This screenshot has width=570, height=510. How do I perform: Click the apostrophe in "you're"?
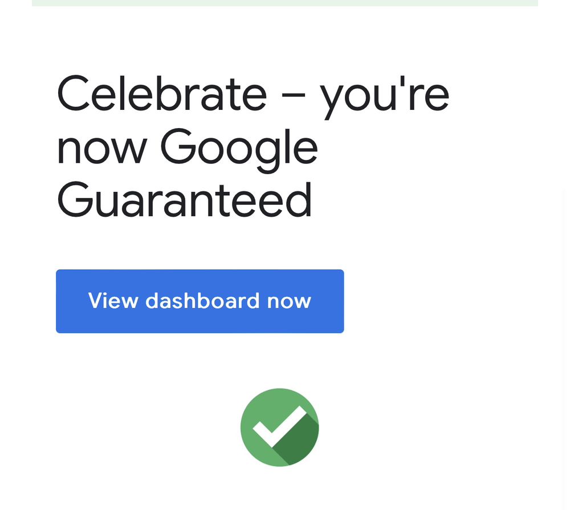[x=406, y=83]
